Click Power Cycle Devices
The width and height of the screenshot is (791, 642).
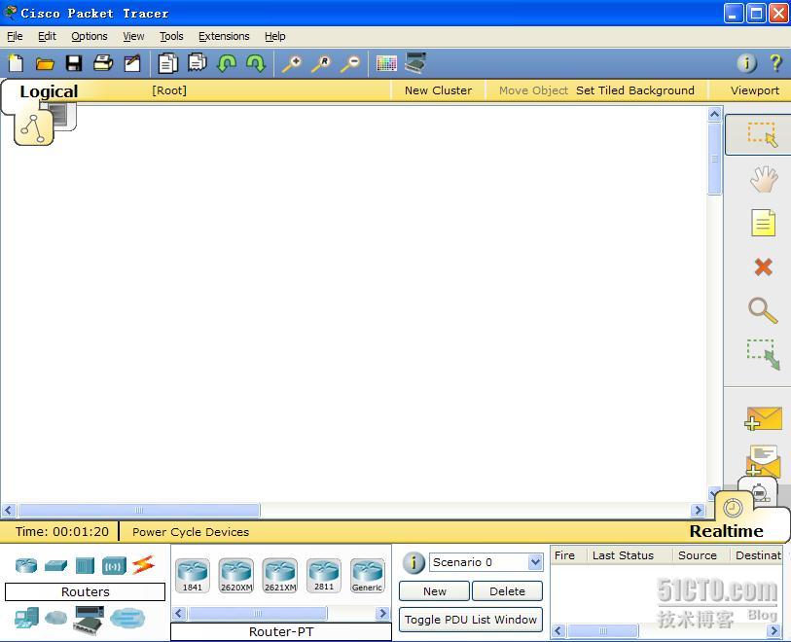[x=191, y=531]
